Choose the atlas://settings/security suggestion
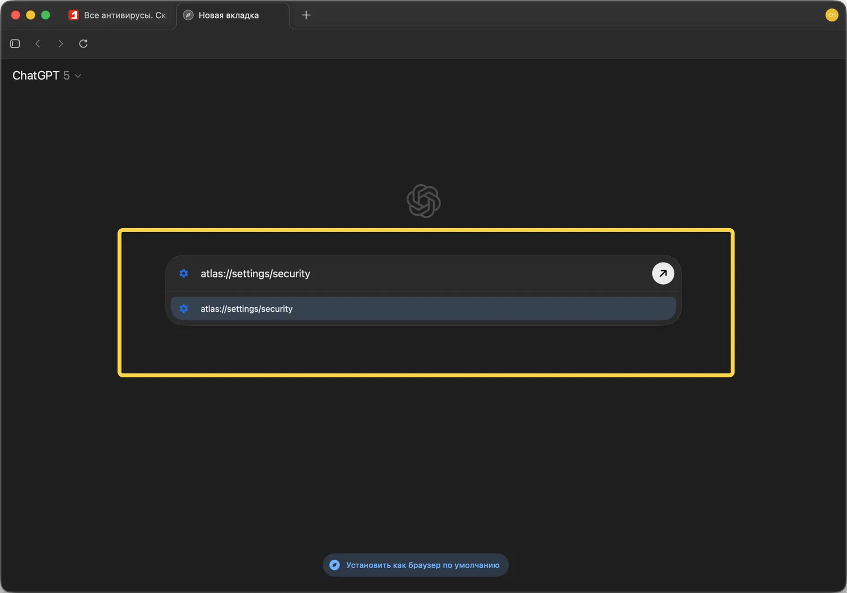Screen dimensions: 847x593 (423, 308)
